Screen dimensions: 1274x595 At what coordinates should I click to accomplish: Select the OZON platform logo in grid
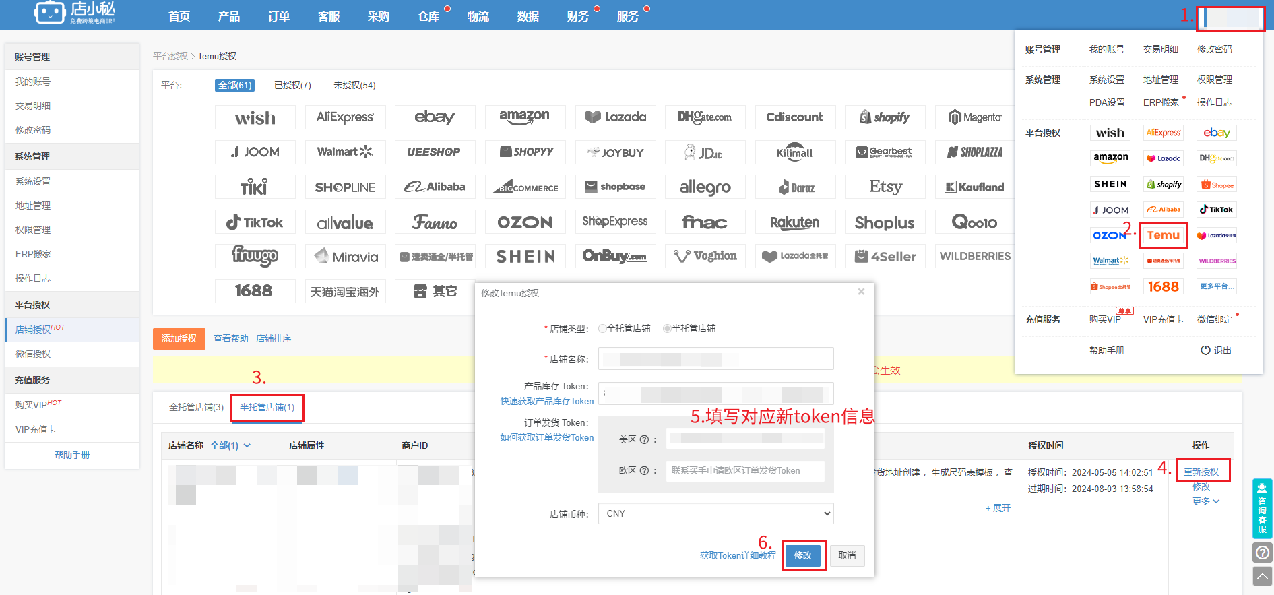525,222
